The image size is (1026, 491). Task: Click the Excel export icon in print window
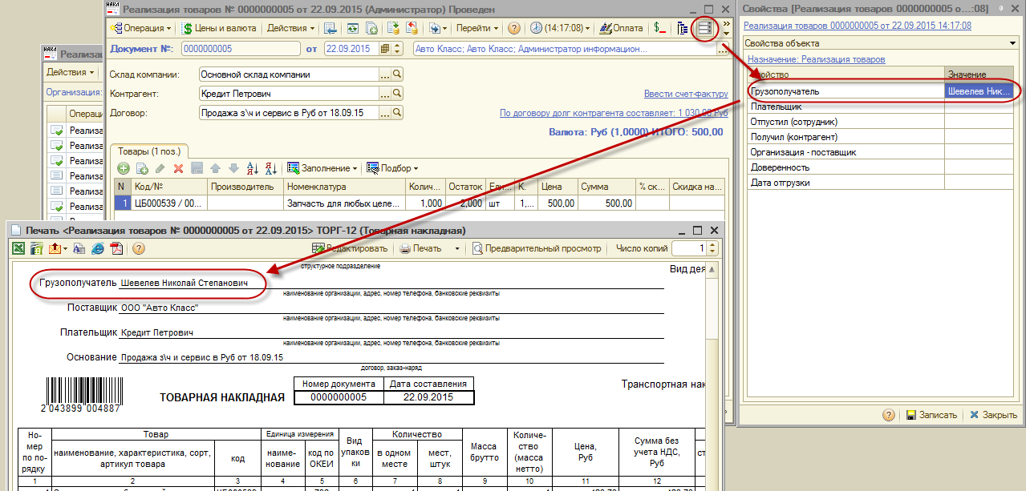point(18,248)
